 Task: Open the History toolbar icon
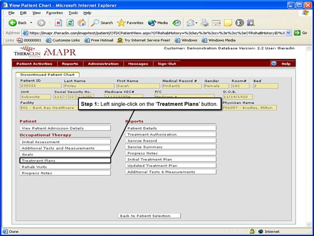point(177,23)
